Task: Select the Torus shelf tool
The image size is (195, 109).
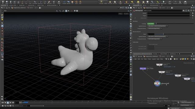Action: (15, 2)
